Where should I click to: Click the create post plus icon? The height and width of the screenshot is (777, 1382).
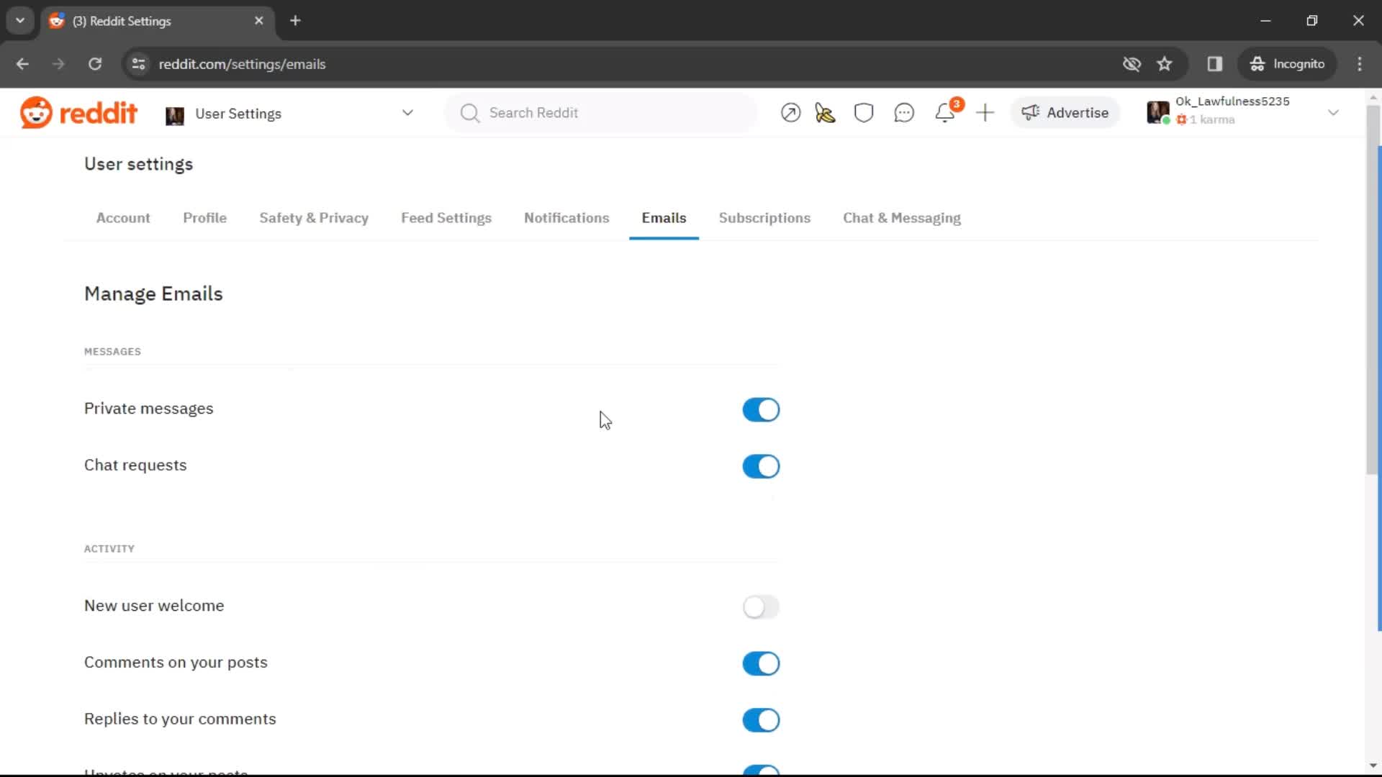pyautogui.click(x=984, y=112)
